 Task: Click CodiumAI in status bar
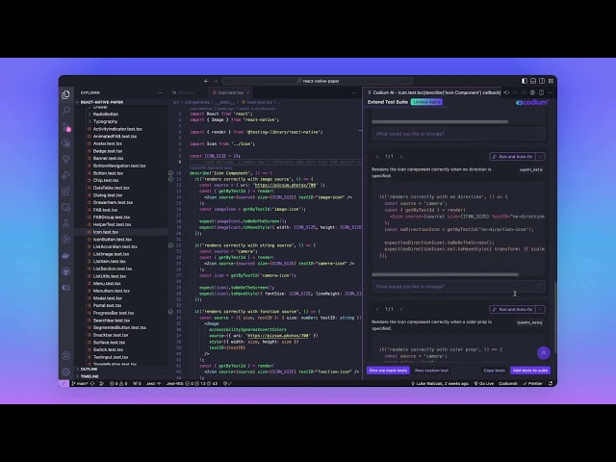click(508, 383)
